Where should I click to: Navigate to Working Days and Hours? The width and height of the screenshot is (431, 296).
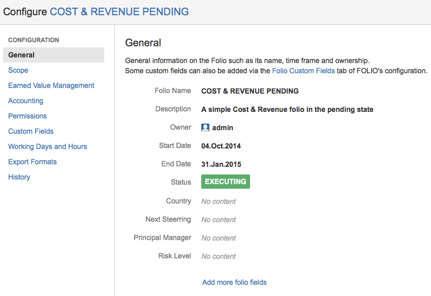[48, 146]
